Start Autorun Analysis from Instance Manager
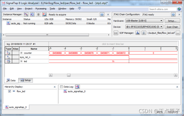 tap(32, 15)
